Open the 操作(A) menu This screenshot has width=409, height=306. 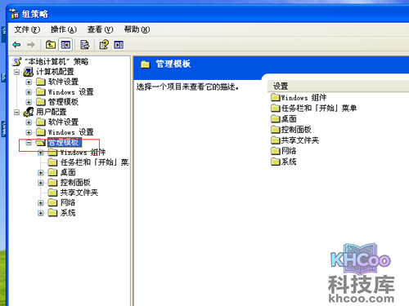point(64,29)
